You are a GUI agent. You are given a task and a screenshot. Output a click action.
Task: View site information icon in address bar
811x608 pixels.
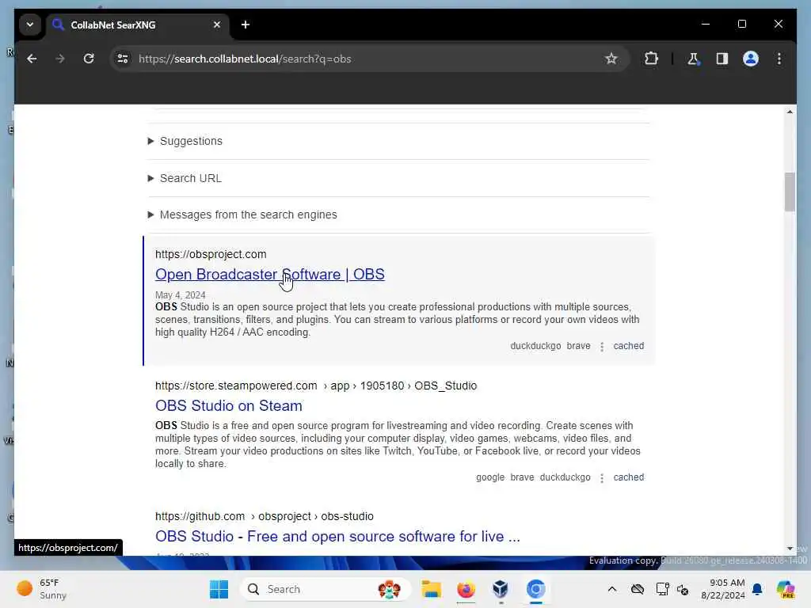(x=123, y=59)
